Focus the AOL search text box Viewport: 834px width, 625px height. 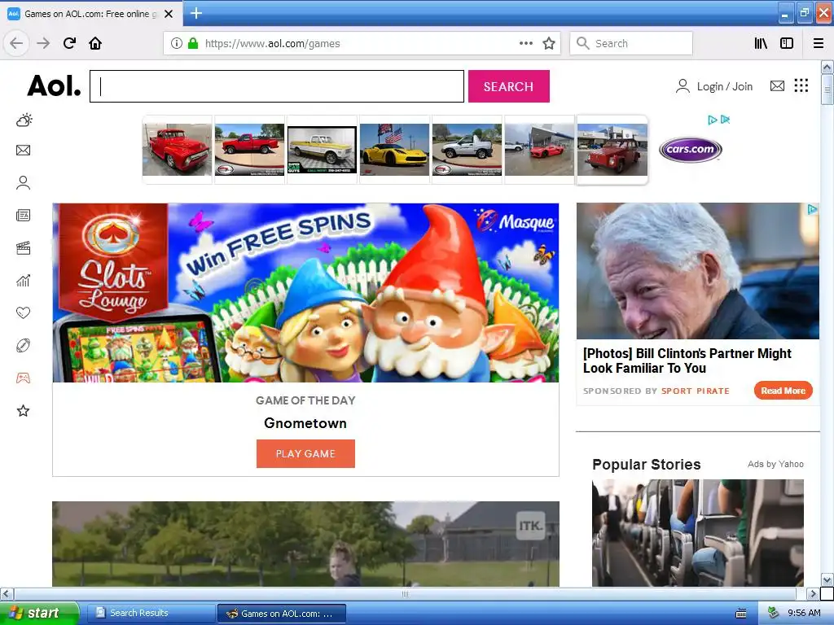point(277,86)
